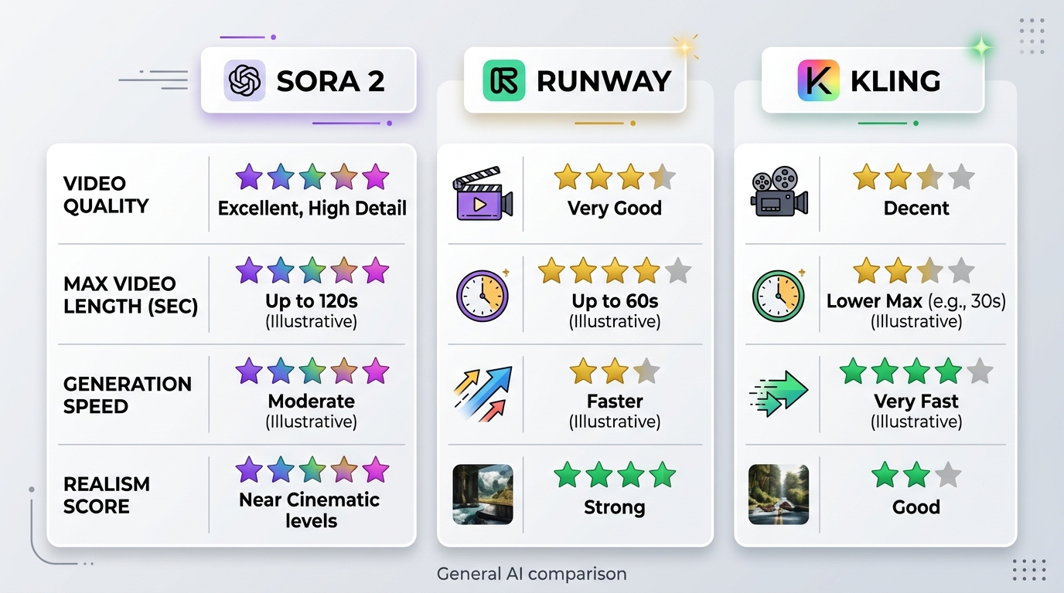The height and width of the screenshot is (593, 1064).
Task: Click Runway's multicolor speed arrows icon
Action: 483,394
